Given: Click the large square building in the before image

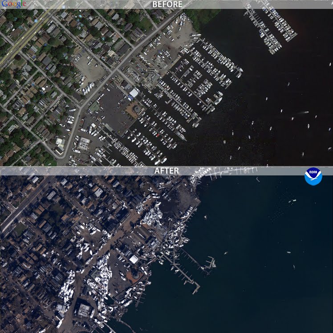Looking at the screenshot, I should coord(83,144).
